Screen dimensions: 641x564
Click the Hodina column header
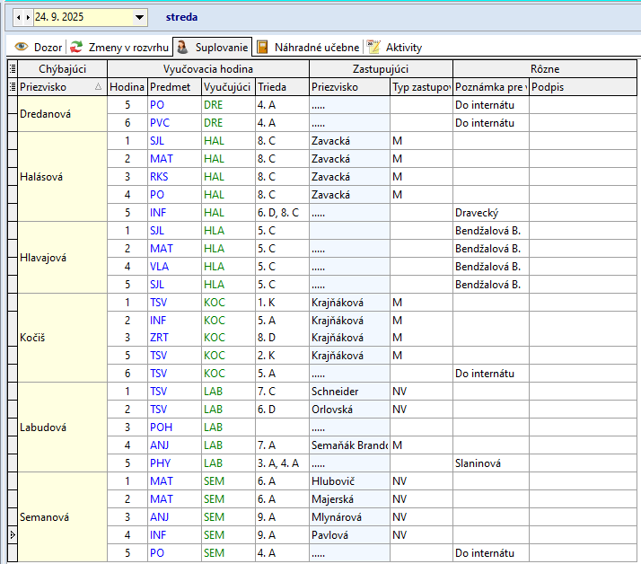[127, 87]
